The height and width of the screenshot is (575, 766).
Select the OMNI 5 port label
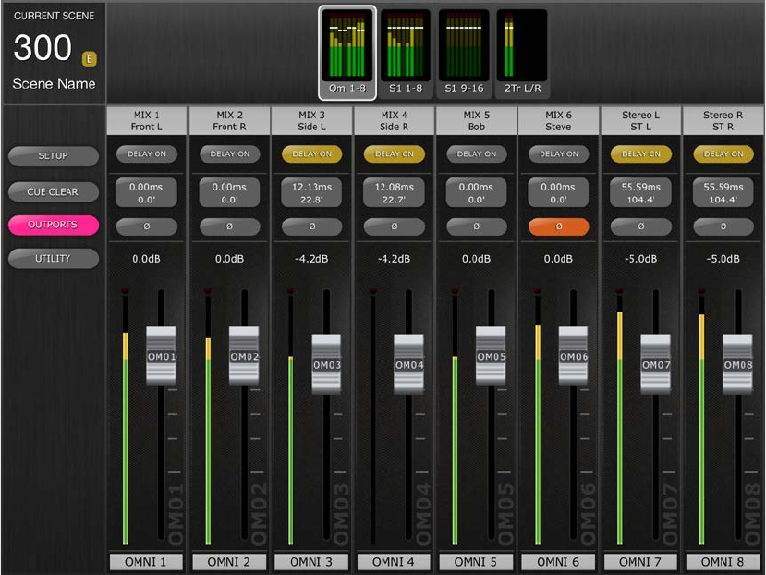476,562
